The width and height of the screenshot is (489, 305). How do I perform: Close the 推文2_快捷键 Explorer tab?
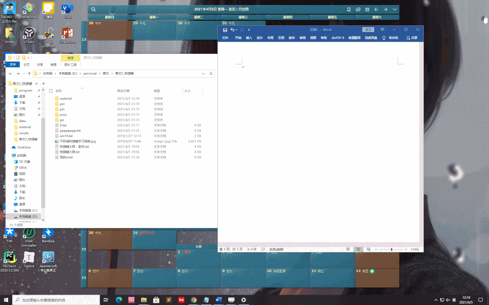pyautogui.click(x=37, y=84)
